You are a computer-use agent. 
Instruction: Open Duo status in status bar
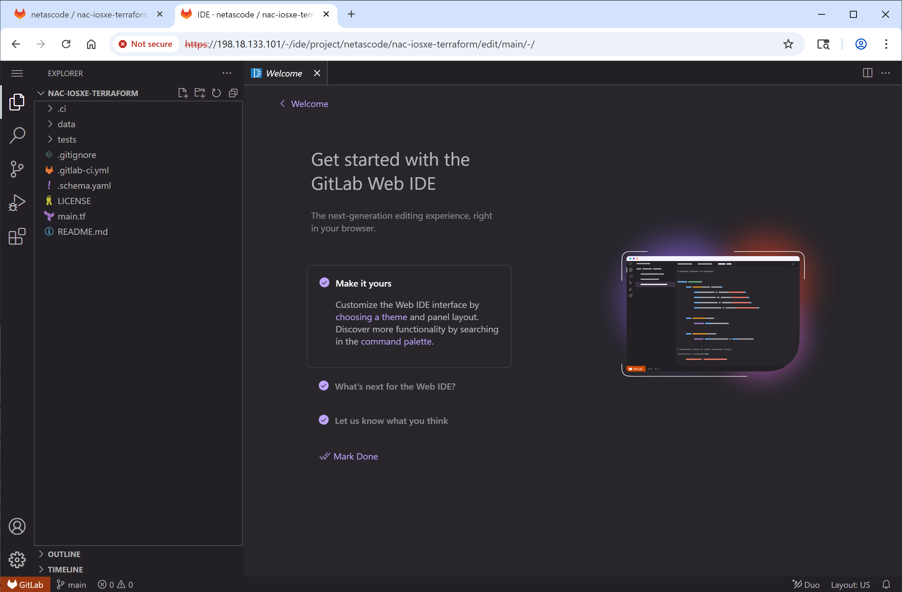(x=806, y=584)
